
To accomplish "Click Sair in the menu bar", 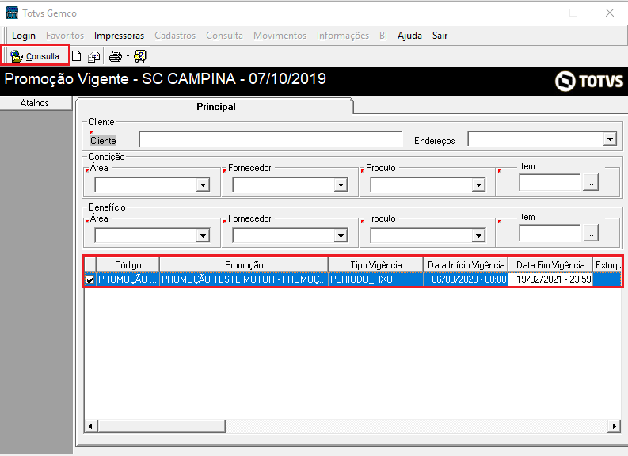I will coord(440,36).
